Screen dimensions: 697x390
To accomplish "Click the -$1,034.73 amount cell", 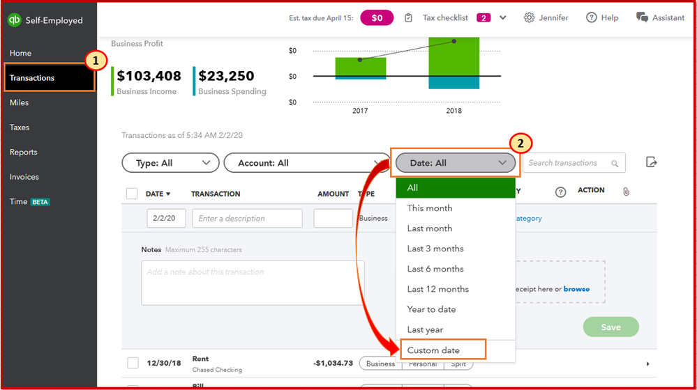I will [333, 363].
